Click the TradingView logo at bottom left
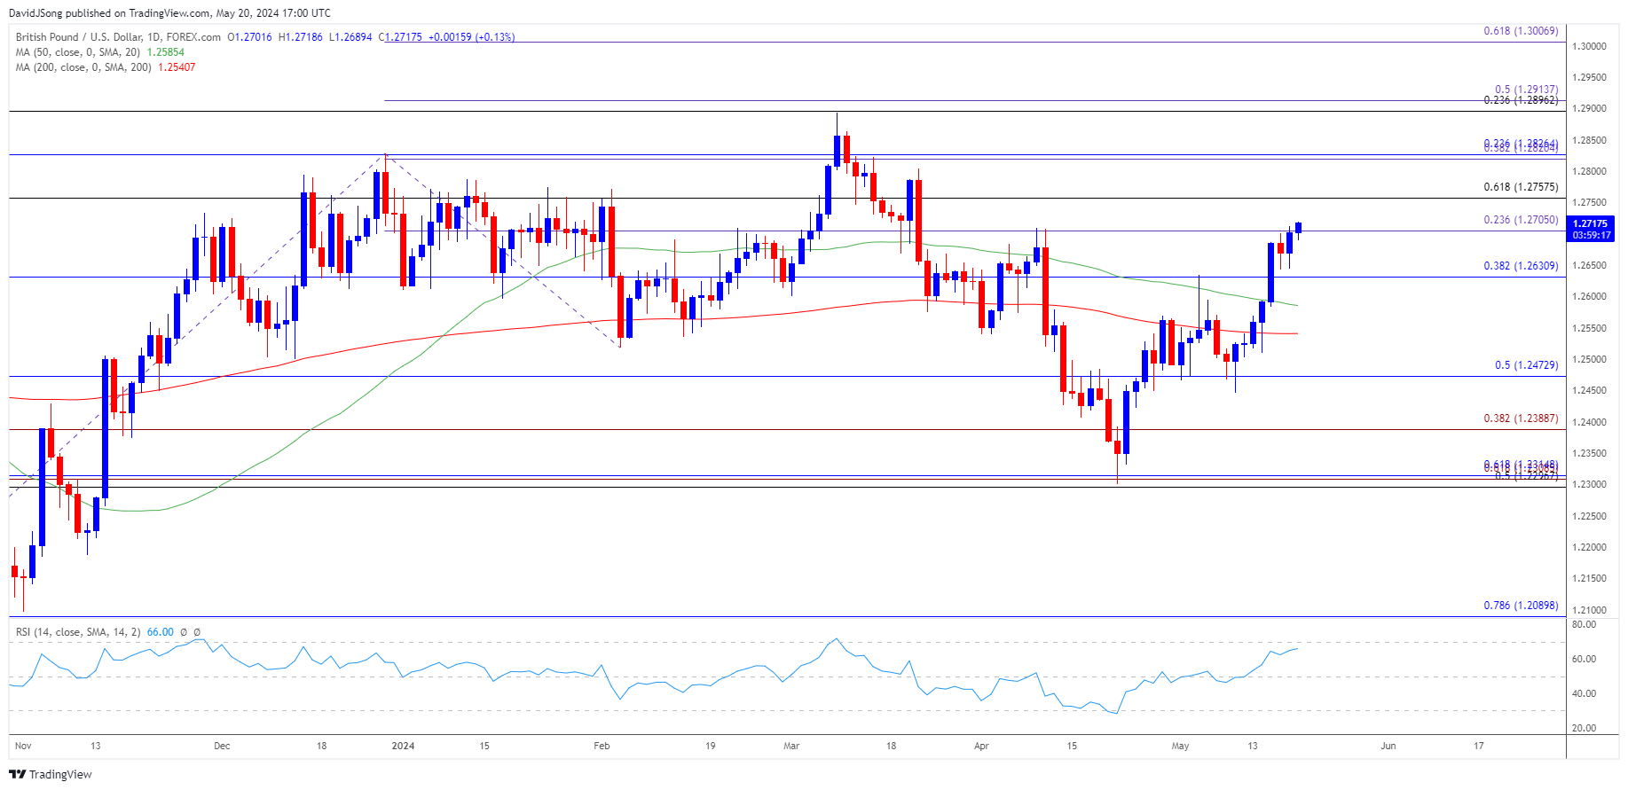The height and width of the screenshot is (790, 1628). click(52, 774)
